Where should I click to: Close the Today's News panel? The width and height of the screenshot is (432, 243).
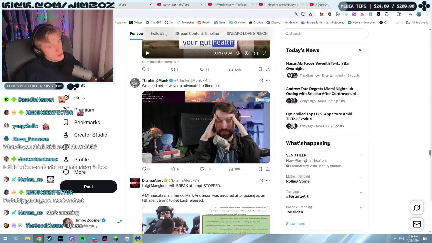[360, 50]
